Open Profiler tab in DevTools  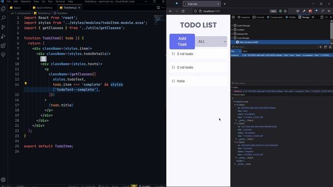point(291,17)
